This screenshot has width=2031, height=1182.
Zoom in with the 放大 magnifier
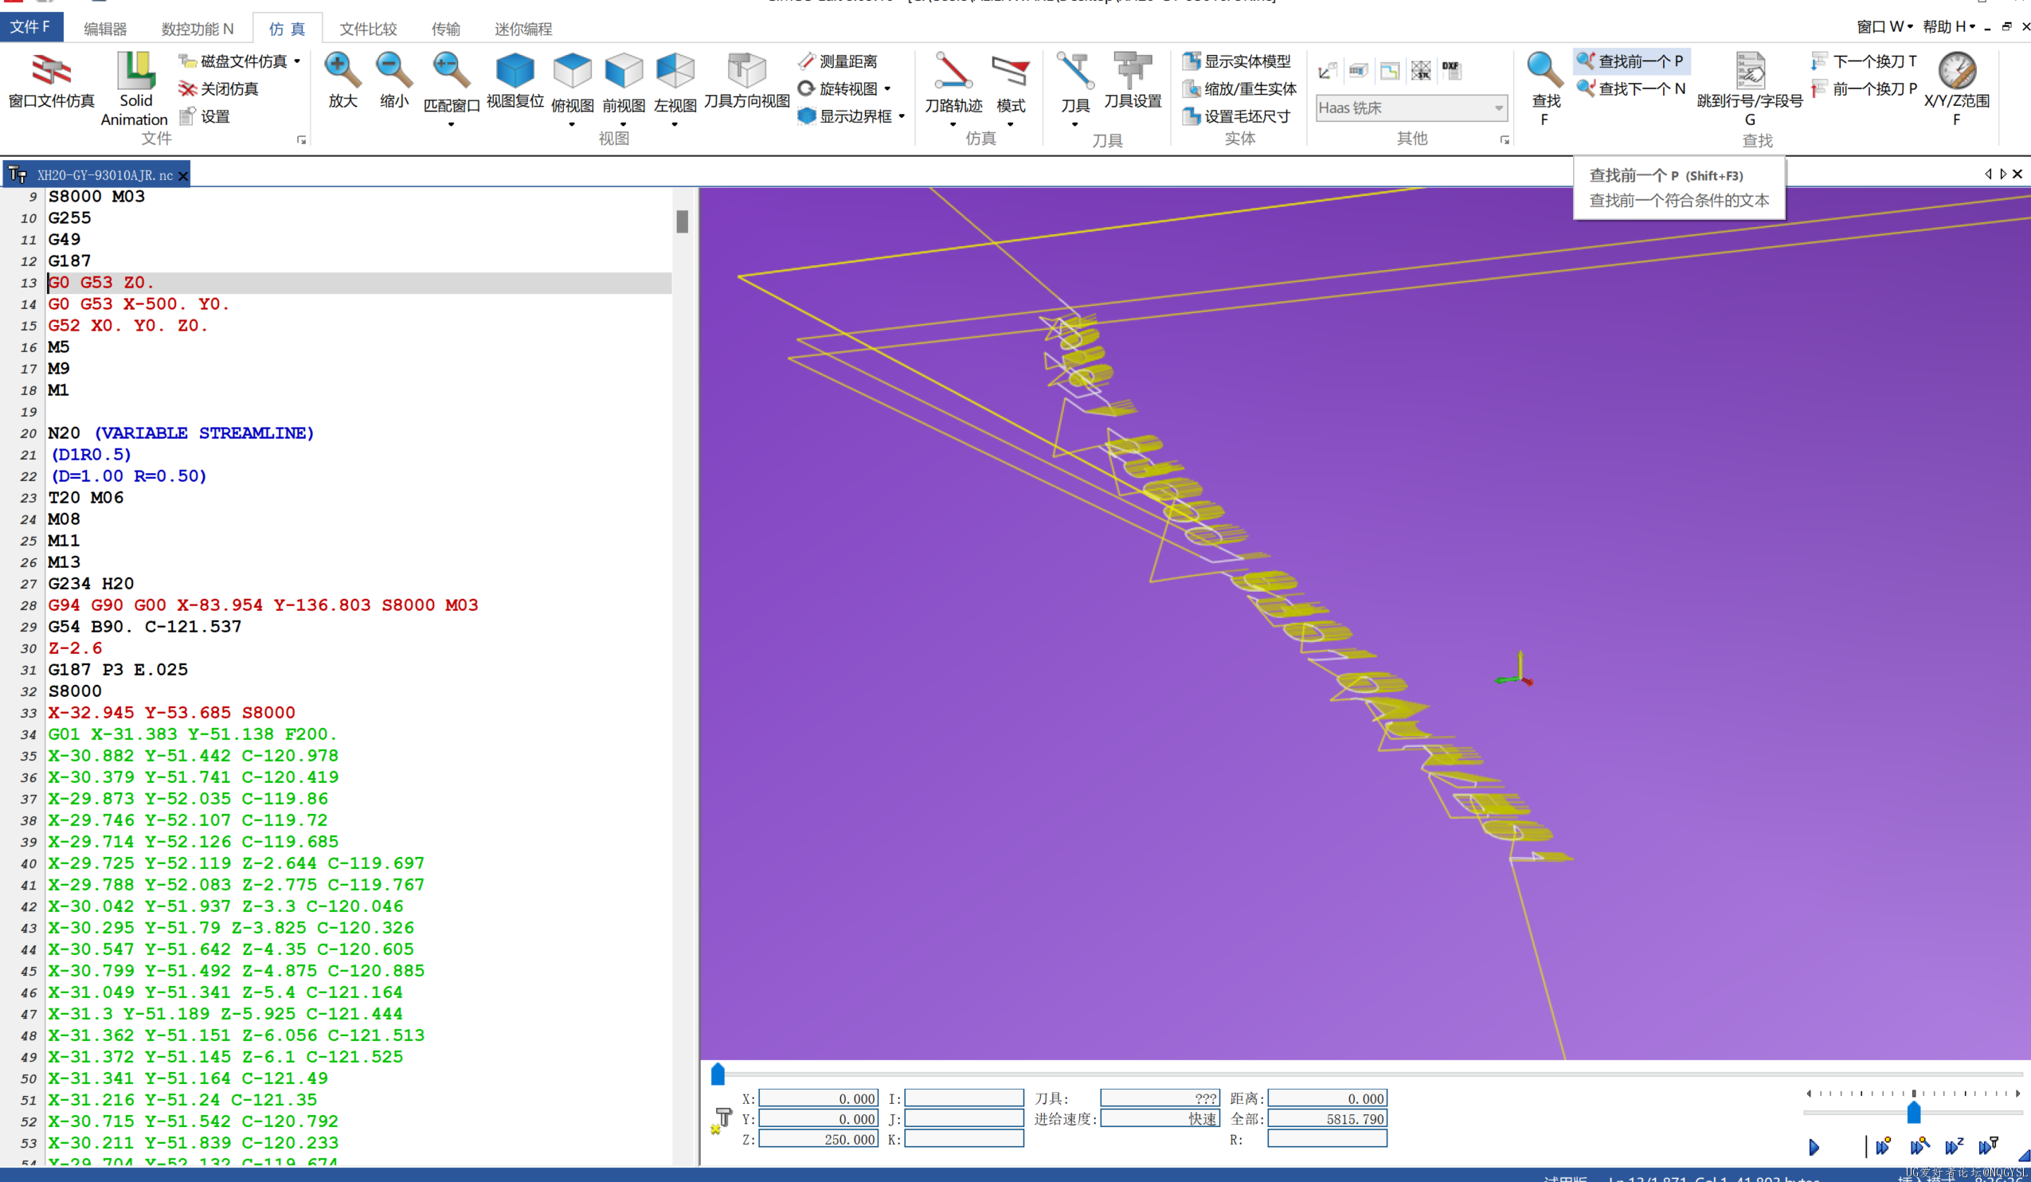coord(342,80)
